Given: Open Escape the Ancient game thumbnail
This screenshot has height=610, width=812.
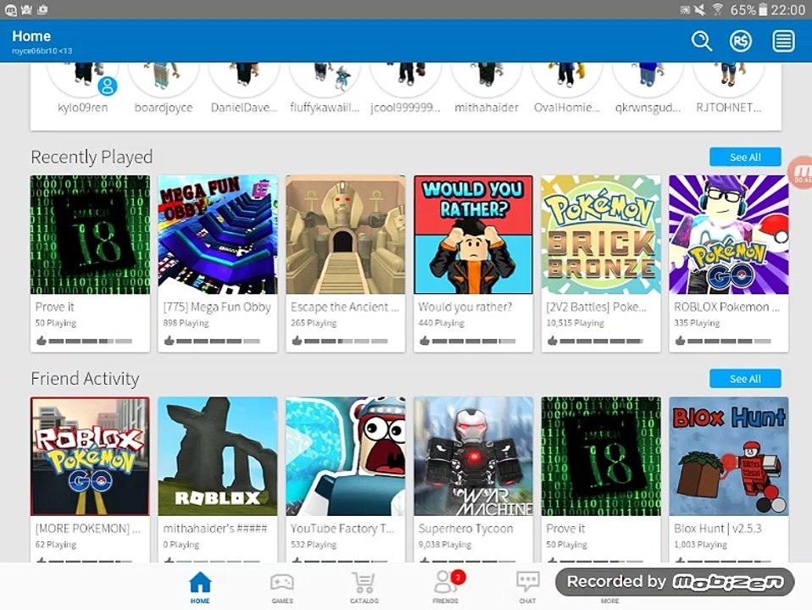Looking at the screenshot, I should 346,235.
